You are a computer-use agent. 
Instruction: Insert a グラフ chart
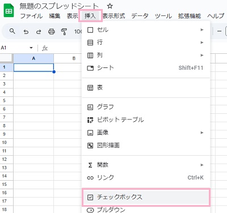[x=146, y=107]
